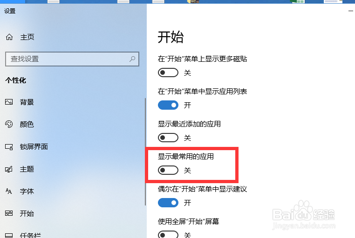Click the 主题 theme brush icon

click(x=9, y=169)
